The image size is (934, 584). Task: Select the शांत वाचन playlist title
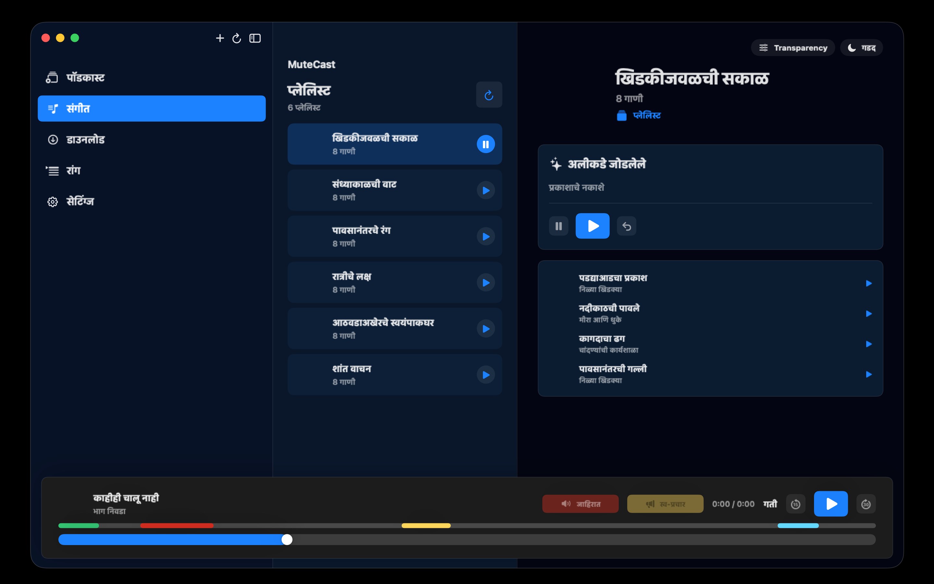tap(352, 369)
